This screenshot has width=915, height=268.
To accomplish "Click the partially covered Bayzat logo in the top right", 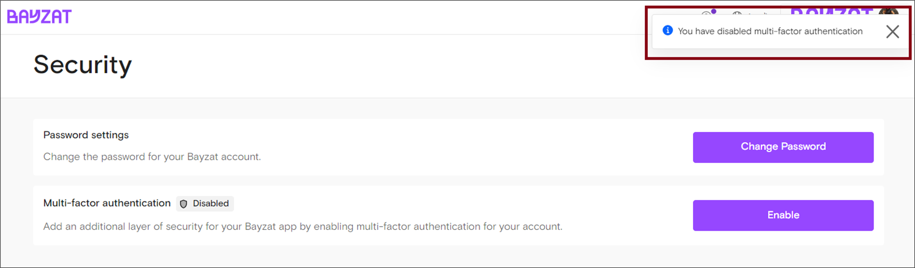I will pos(831,11).
